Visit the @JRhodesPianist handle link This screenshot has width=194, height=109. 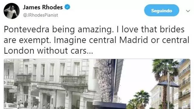40,15
